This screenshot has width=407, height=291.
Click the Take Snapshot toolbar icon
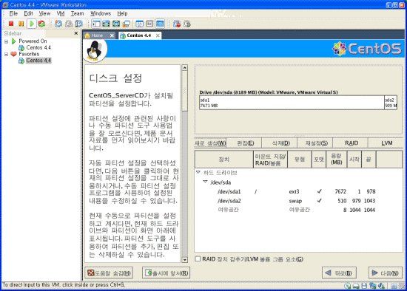[58, 24]
